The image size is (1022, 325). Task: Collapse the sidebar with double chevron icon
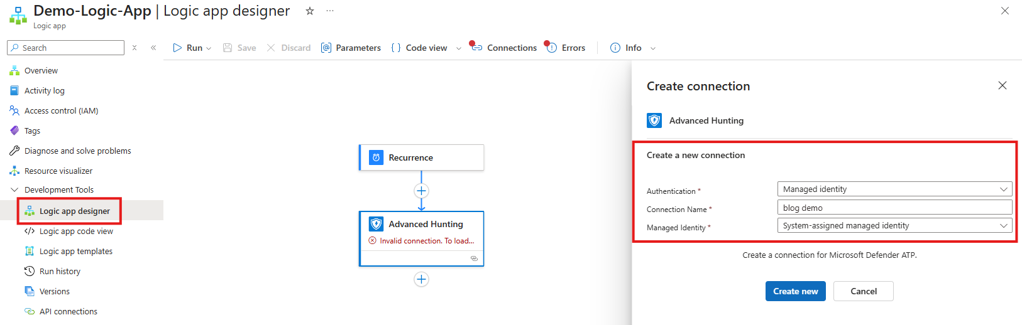pyautogui.click(x=153, y=48)
